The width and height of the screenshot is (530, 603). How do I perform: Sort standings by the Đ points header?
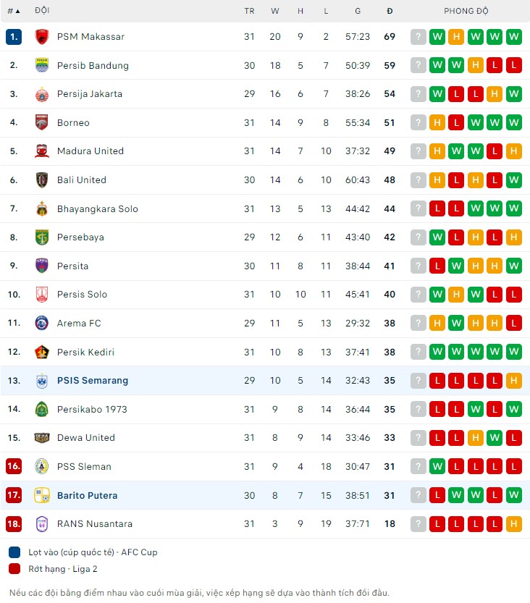[x=390, y=11]
